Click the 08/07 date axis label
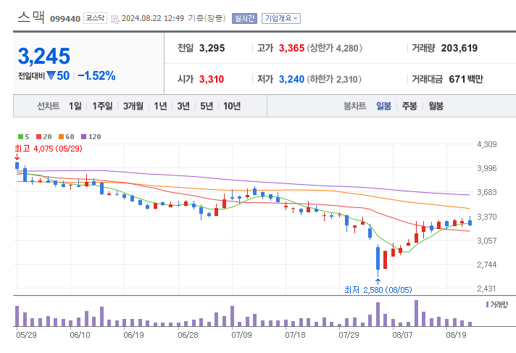516x353 pixels. (x=402, y=335)
